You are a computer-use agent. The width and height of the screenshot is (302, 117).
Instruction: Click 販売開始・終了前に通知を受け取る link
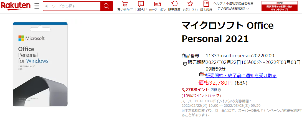(241, 76)
